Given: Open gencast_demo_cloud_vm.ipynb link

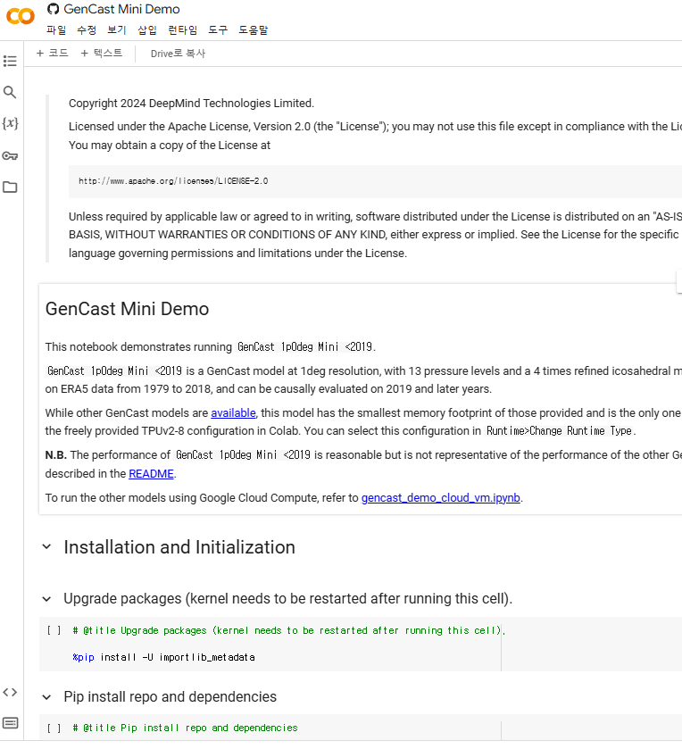Looking at the screenshot, I should [x=440, y=498].
